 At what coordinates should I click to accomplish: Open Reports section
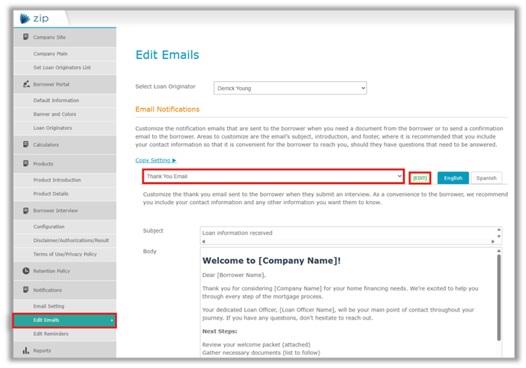point(65,350)
